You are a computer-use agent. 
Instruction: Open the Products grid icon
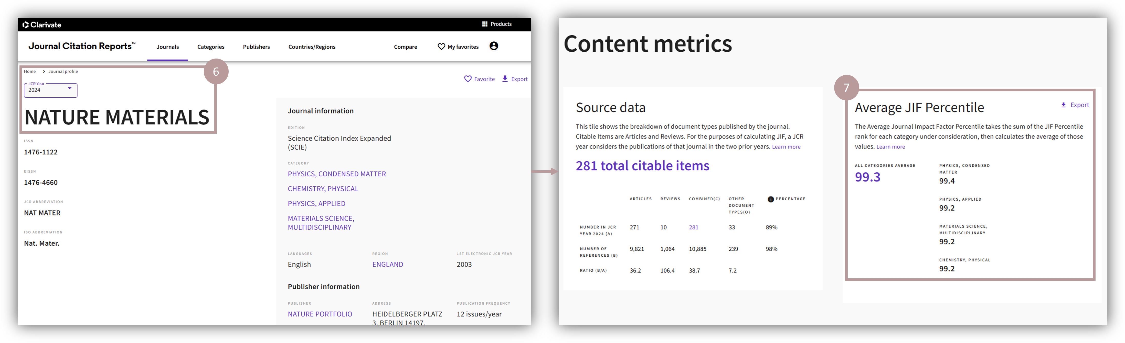[484, 24]
